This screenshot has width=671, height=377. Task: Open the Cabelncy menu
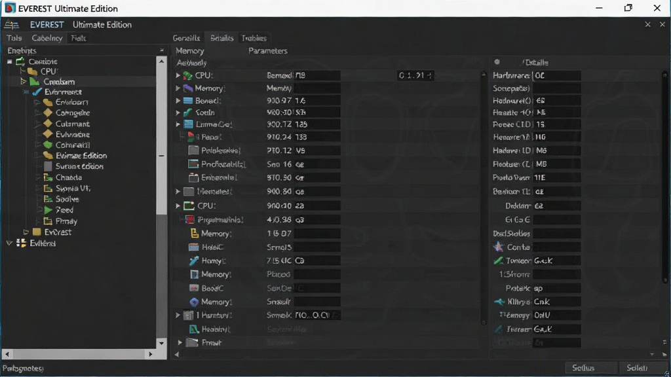(47, 38)
